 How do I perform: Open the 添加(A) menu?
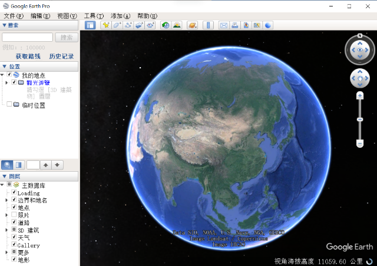(120, 16)
